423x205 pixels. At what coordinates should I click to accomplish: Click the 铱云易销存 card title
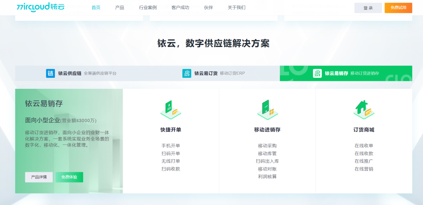[x=44, y=104]
